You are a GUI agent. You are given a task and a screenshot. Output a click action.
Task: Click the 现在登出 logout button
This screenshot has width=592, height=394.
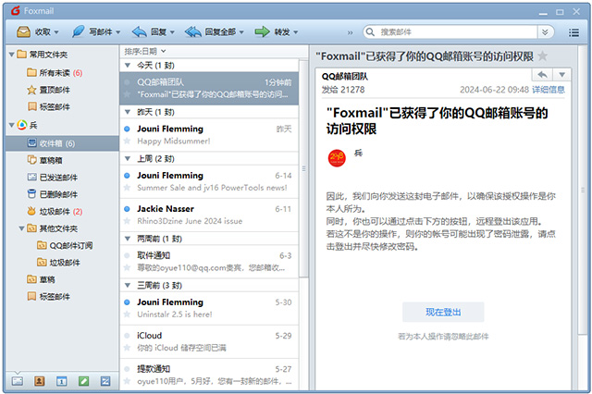tap(443, 312)
